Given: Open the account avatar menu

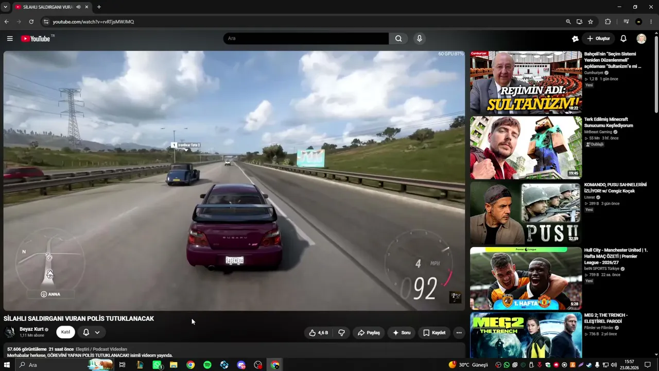Looking at the screenshot, I should click(x=641, y=39).
